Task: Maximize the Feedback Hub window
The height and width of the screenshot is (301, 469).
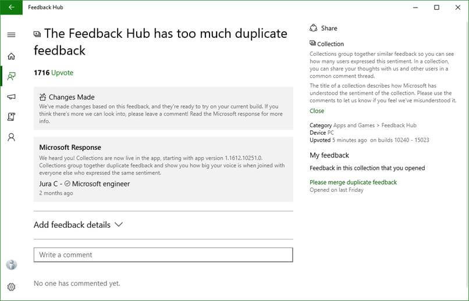Action: [x=436, y=8]
